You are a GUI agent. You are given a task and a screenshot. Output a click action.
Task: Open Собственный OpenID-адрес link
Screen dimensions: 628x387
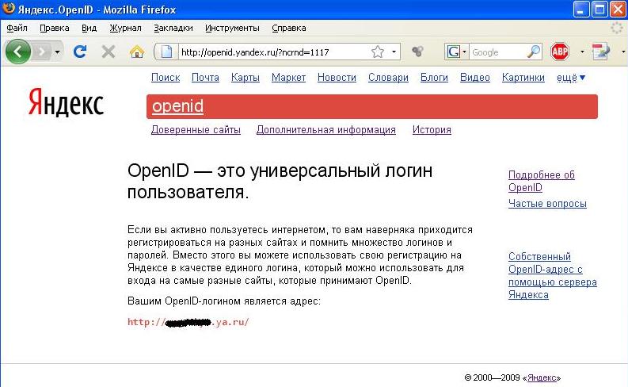(552, 275)
